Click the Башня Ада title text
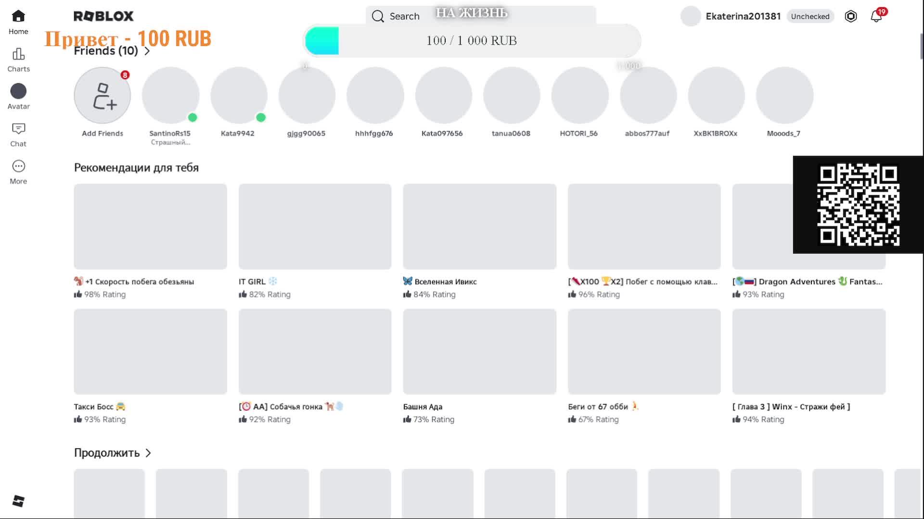The image size is (924, 519). [x=423, y=407]
